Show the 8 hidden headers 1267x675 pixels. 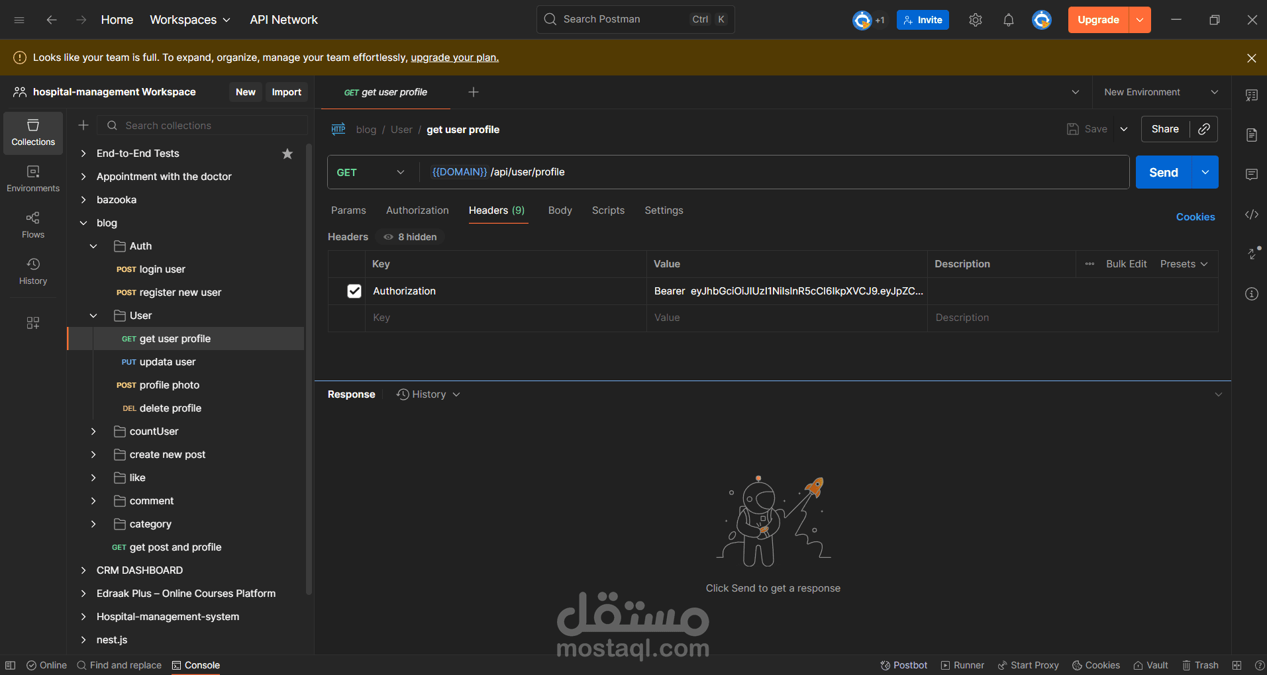coord(411,237)
